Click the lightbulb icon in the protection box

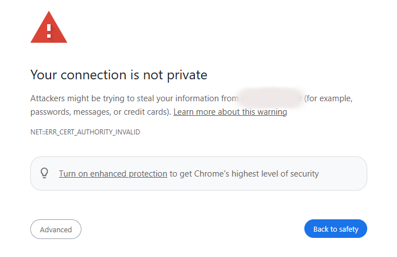tap(44, 173)
